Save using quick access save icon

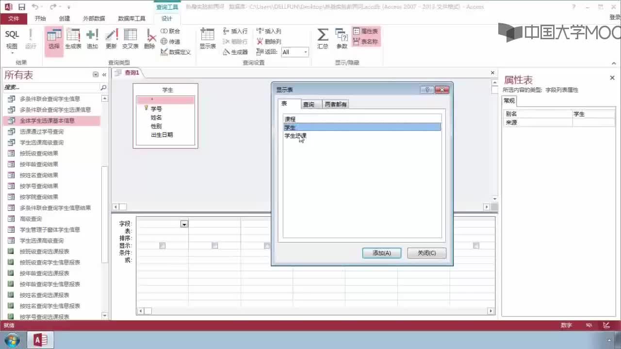(x=21, y=7)
